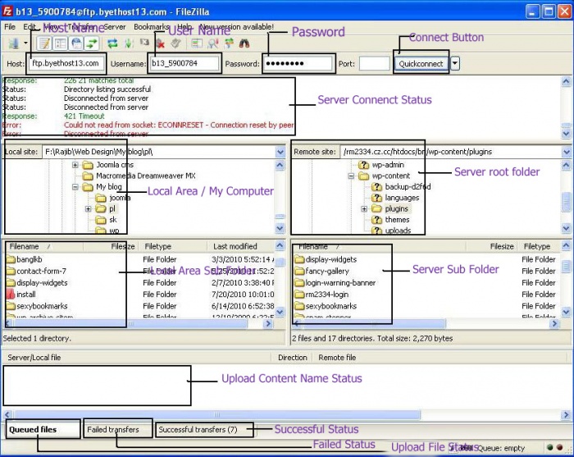Cancel the current operation icon
The height and width of the screenshot is (457, 574).
[x=144, y=43]
